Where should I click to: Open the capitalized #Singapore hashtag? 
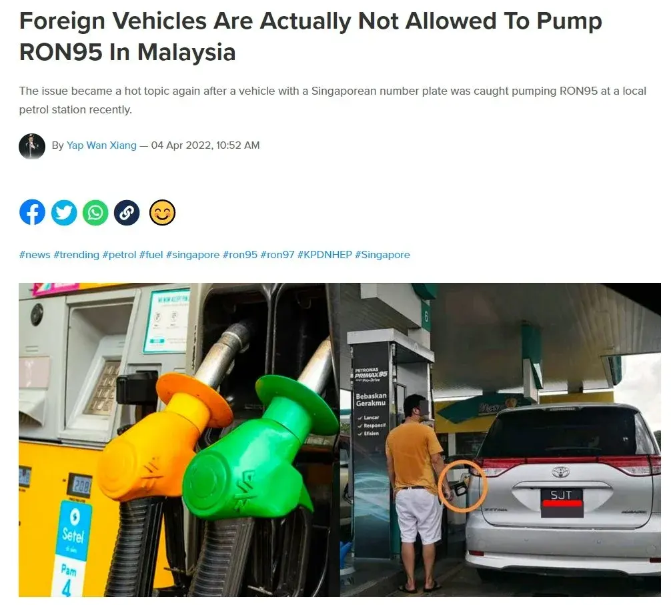click(383, 255)
